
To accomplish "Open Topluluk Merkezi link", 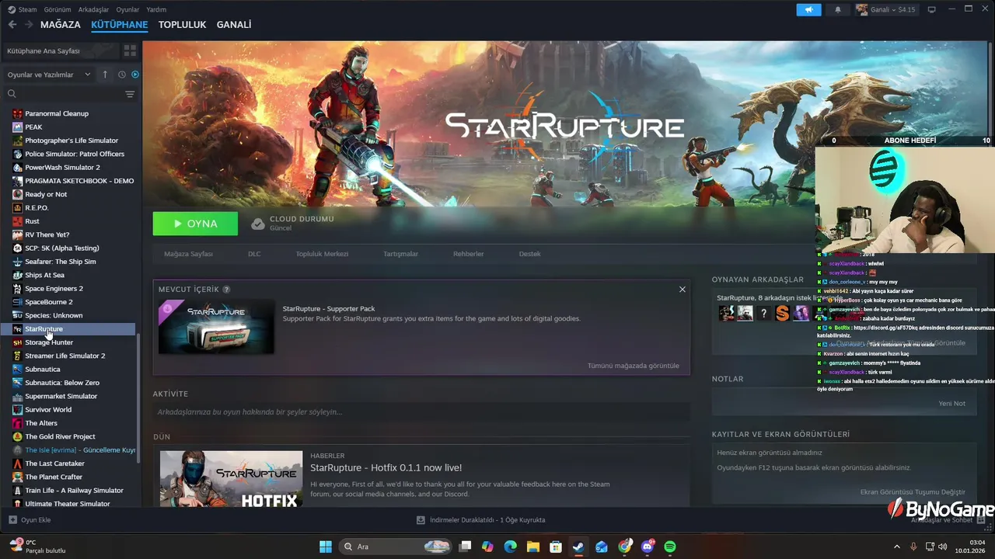I will click(322, 254).
